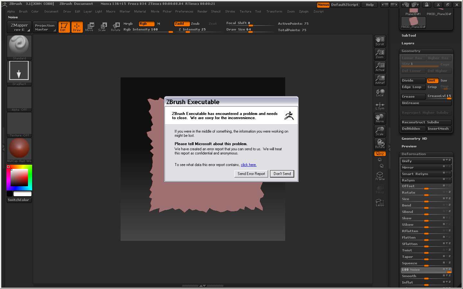Click the right shelf Move view icon
The width and height of the screenshot is (463, 289).
380,118
